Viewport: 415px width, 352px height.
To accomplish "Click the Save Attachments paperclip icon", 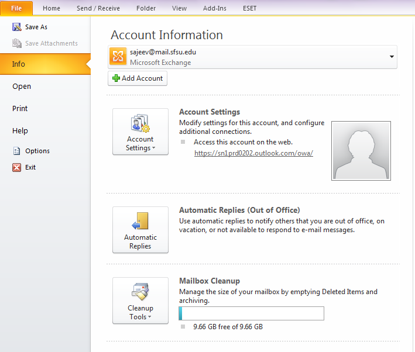I will tap(16, 43).
